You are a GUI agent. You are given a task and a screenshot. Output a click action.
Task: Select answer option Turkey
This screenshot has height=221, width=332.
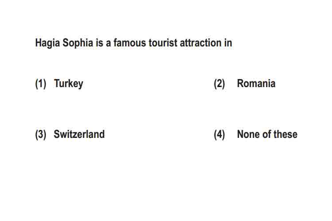[x=68, y=84]
